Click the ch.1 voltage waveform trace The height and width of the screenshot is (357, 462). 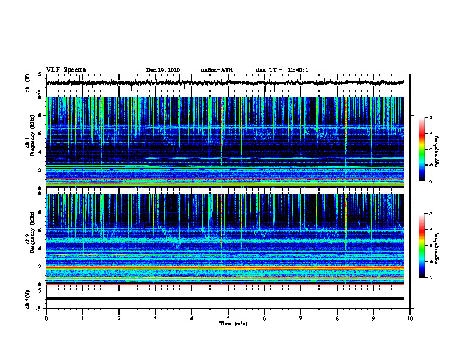(x=225, y=83)
